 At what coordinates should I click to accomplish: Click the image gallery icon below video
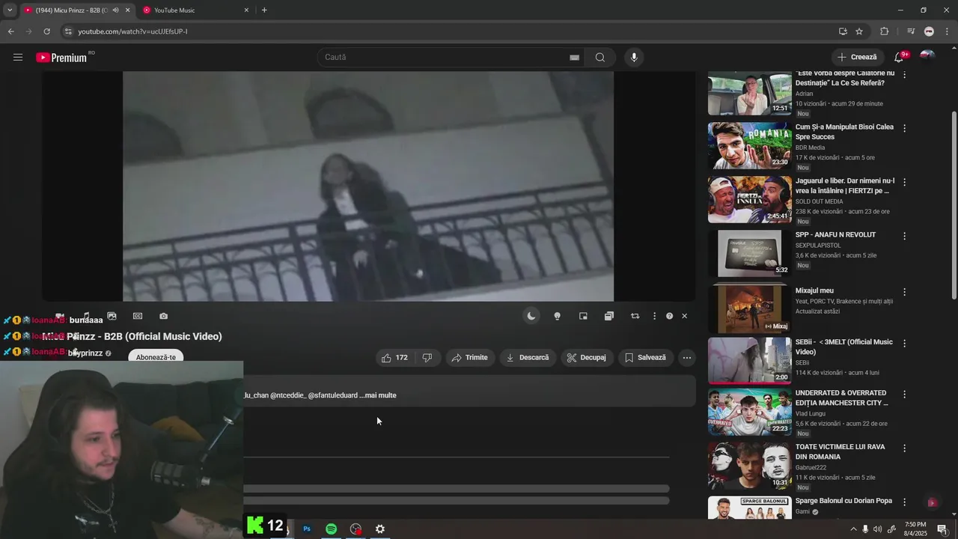(112, 316)
